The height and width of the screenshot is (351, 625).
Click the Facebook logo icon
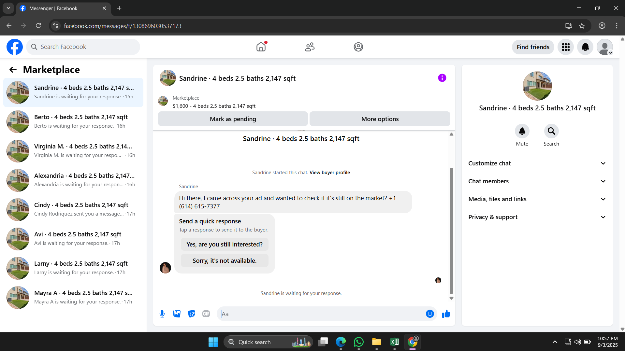tap(15, 47)
